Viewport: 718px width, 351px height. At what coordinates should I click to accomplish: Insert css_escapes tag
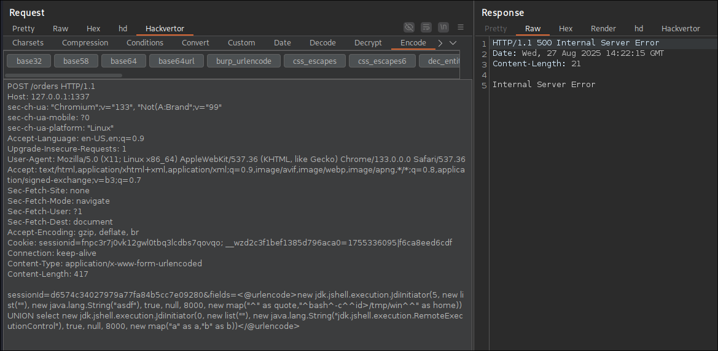[x=314, y=61]
